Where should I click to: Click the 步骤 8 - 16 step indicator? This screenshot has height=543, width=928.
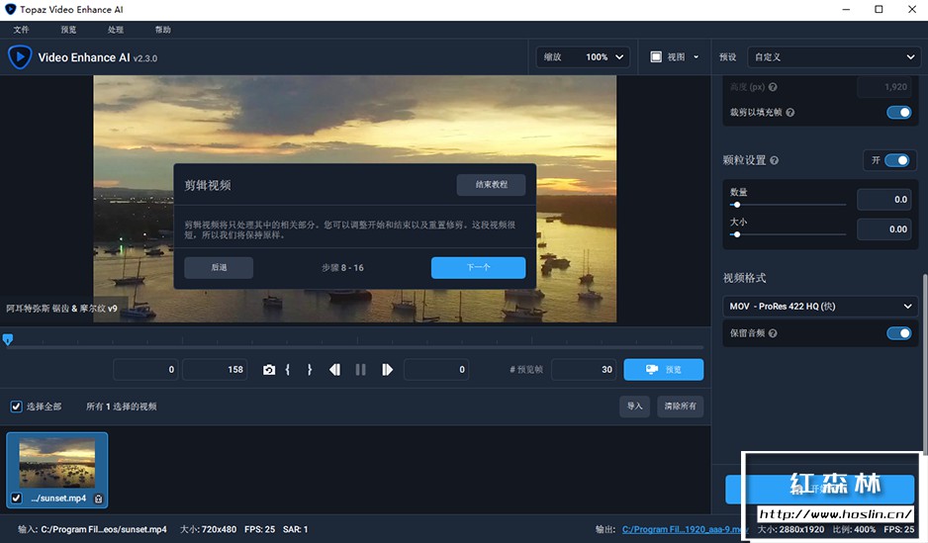342,268
